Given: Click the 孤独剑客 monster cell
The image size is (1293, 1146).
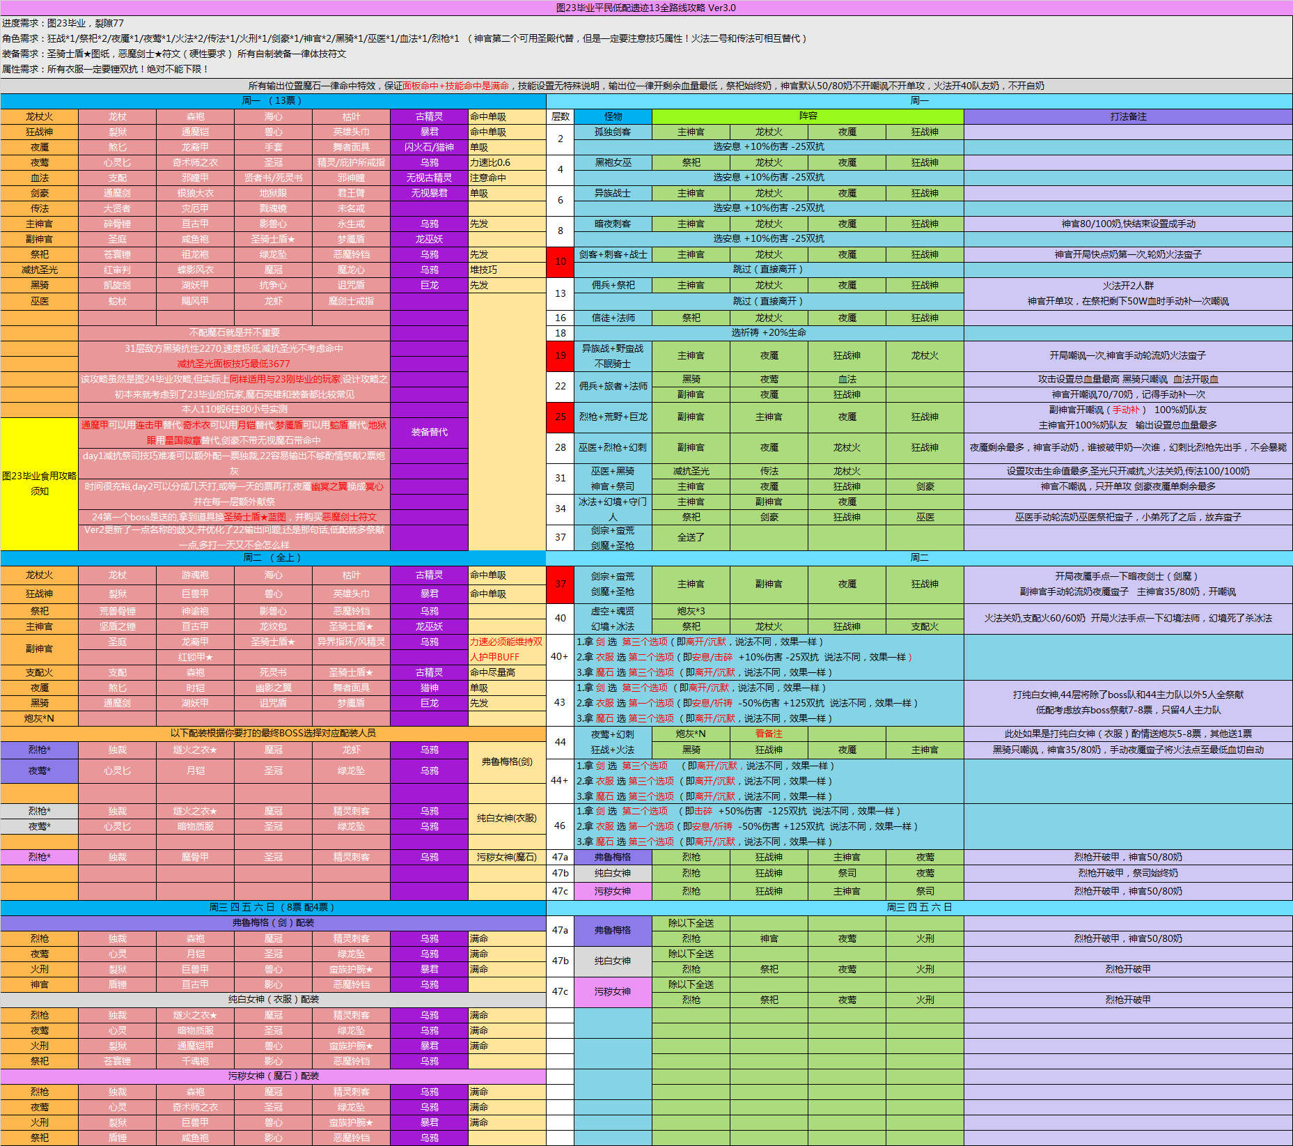Looking at the screenshot, I should point(613,132).
